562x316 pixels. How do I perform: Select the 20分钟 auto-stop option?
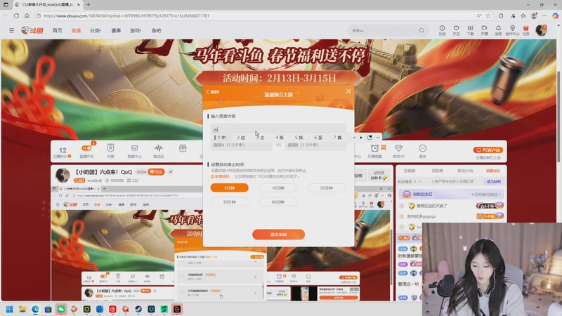pyautogui.click(x=326, y=187)
